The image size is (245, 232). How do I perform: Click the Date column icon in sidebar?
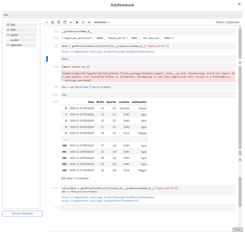click(8, 25)
